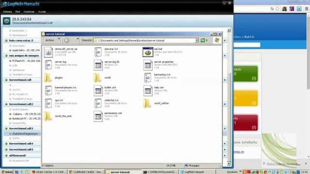Click the Explorer back arrow button
Screen dimensions: 310x174
point(67,40)
